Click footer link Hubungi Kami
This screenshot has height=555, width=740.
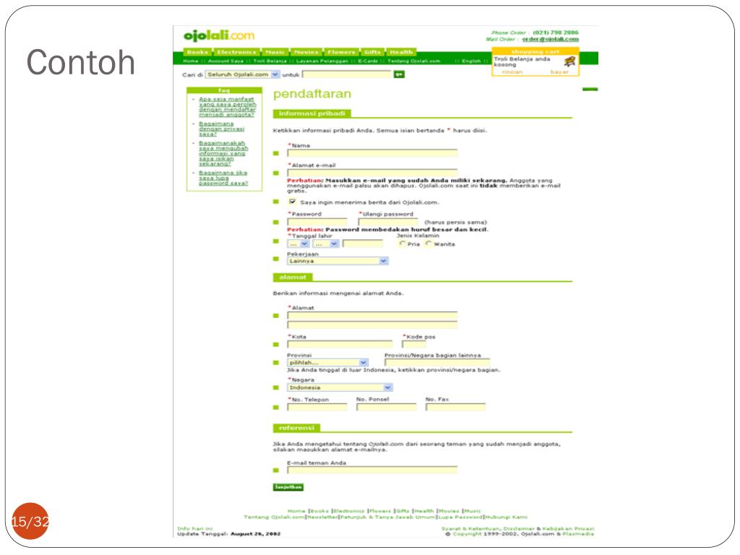click(505, 517)
